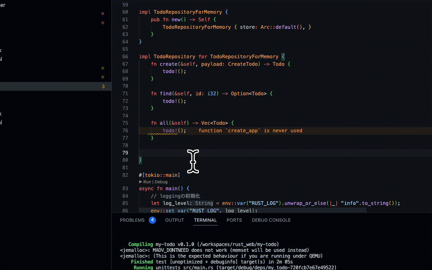Switch to the DEBUG CONSOLE tab

click(271, 220)
